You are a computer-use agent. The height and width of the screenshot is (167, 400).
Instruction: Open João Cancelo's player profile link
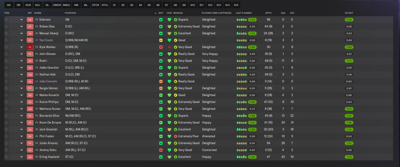tap(48, 81)
